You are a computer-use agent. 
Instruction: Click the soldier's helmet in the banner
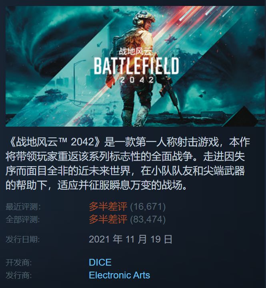[x=143, y=18]
